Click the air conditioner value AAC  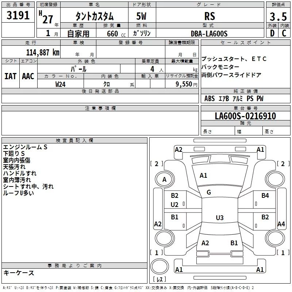click(x=28, y=76)
